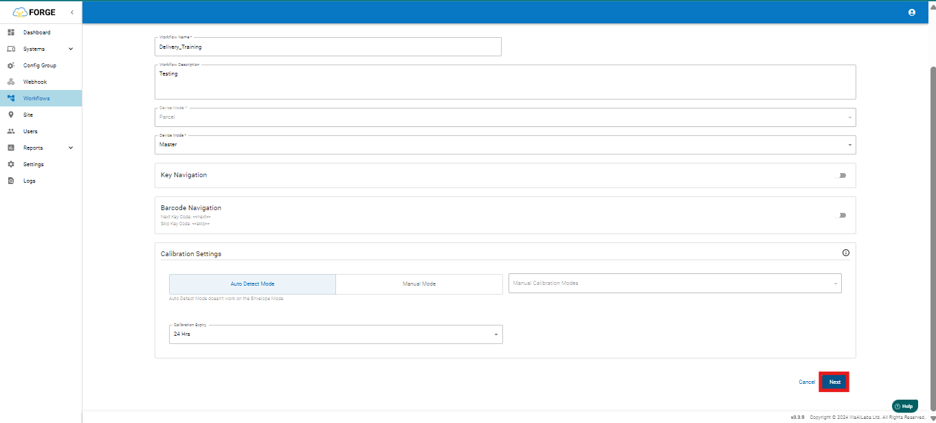This screenshot has width=936, height=423.
Task: Open the Site menu item
Action: pyautogui.click(x=41, y=115)
